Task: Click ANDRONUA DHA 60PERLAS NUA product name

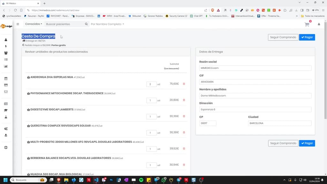Action: click(52, 77)
